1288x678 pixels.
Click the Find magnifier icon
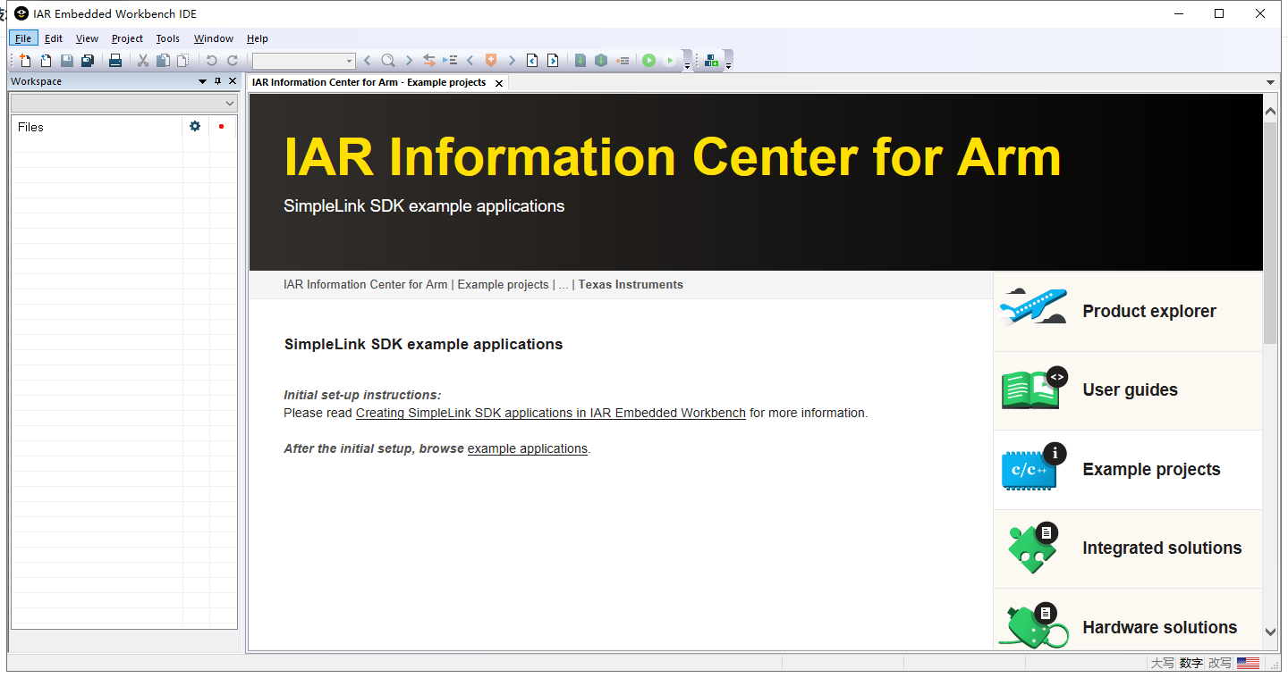coord(387,61)
